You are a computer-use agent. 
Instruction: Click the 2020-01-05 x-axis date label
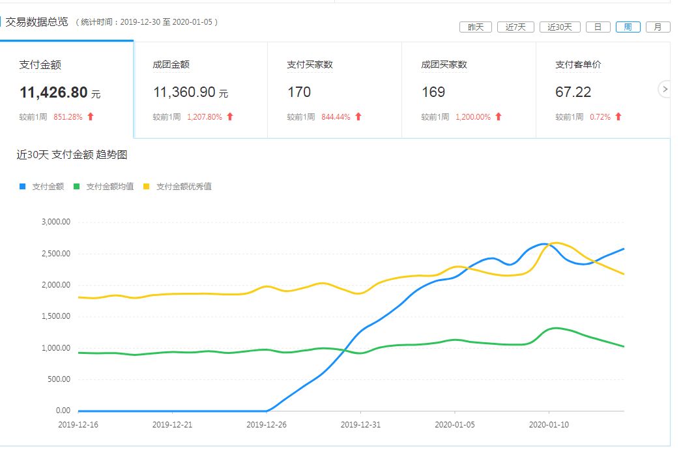(455, 424)
